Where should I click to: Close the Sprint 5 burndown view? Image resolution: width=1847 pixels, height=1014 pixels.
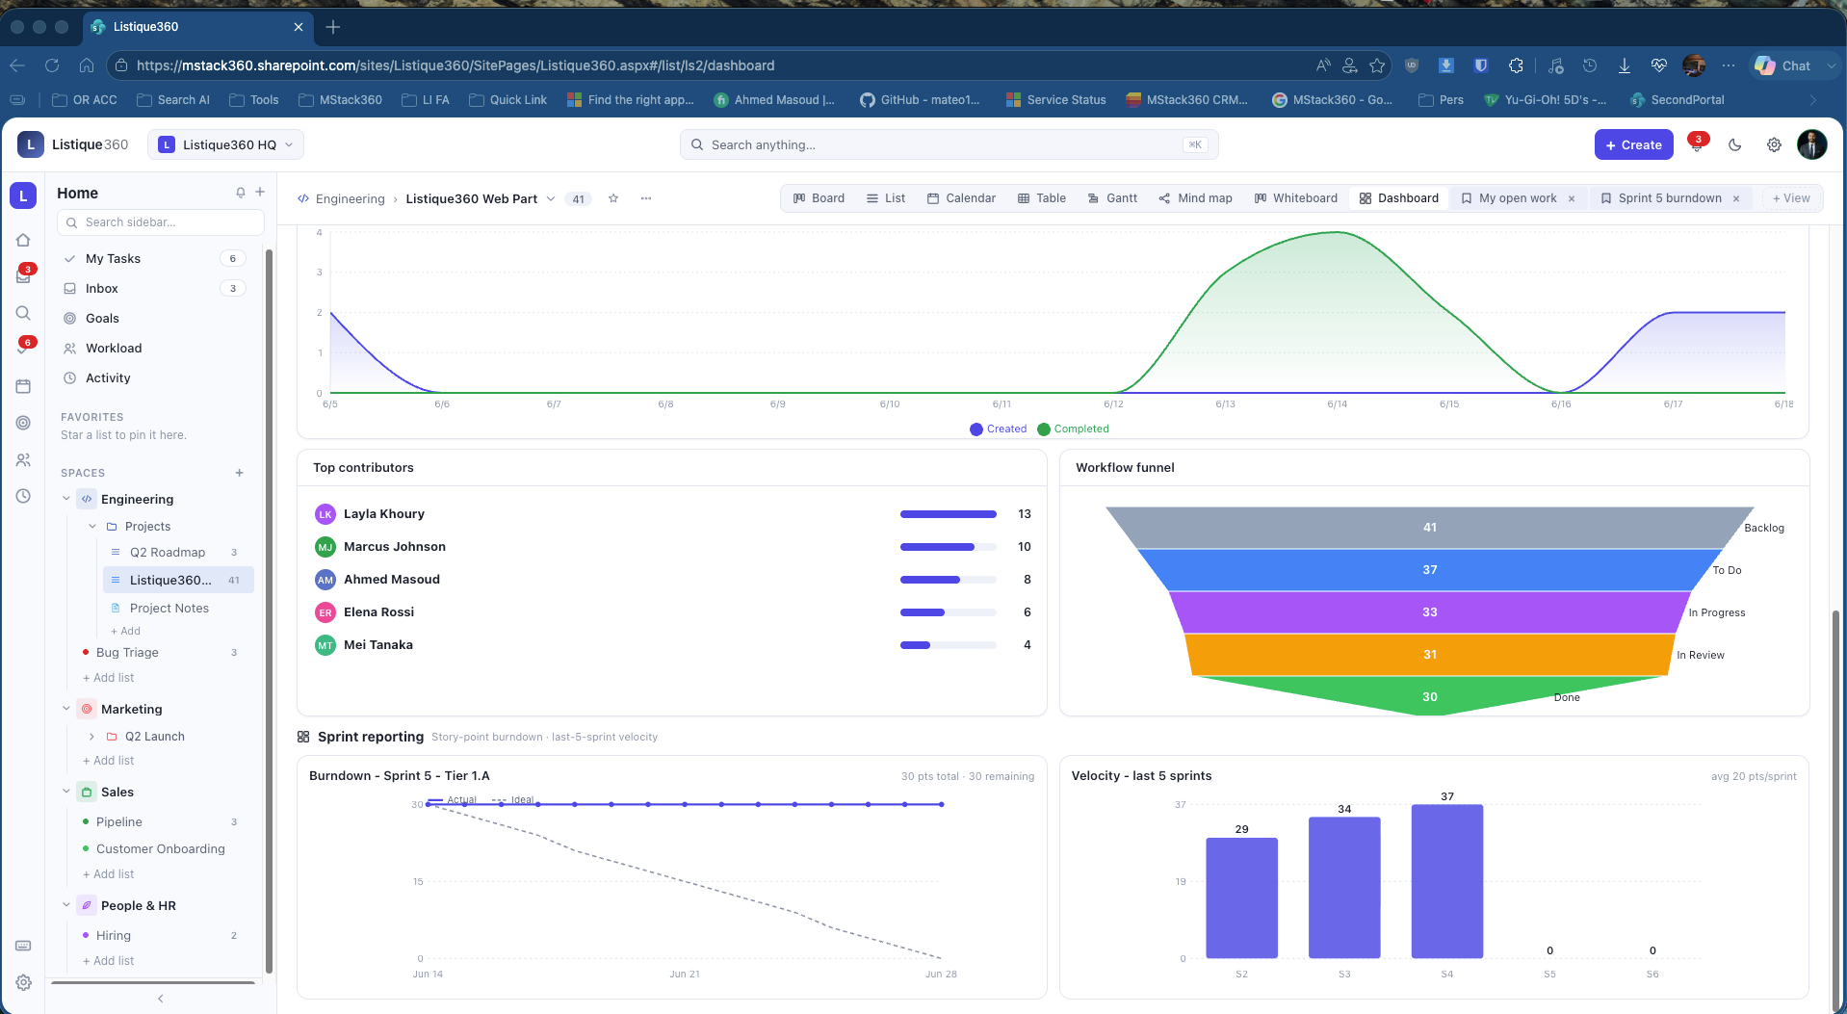tap(1736, 198)
